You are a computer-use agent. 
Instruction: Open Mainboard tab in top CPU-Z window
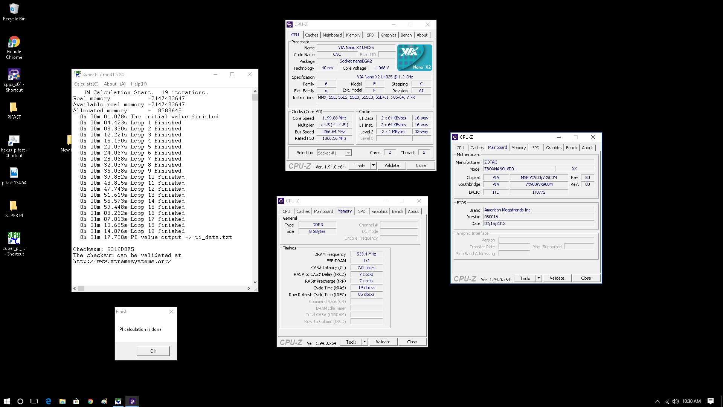332,35
